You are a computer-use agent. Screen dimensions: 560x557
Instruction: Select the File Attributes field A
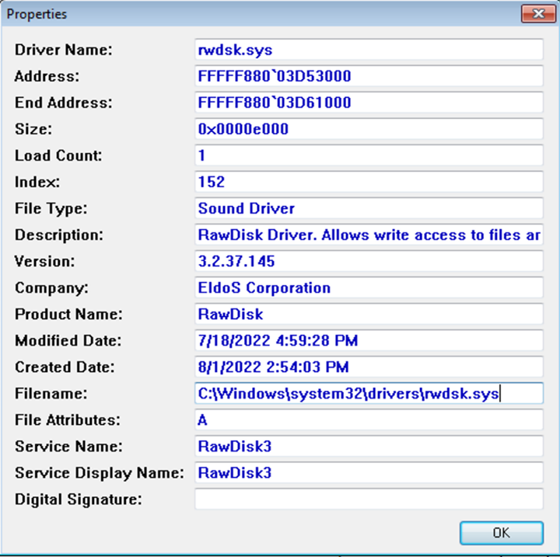click(369, 419)
